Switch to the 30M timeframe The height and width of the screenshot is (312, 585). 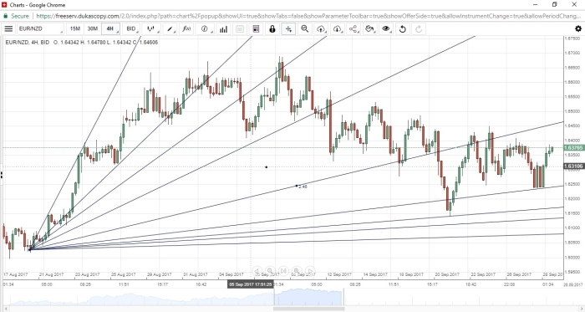coord(92,28)
